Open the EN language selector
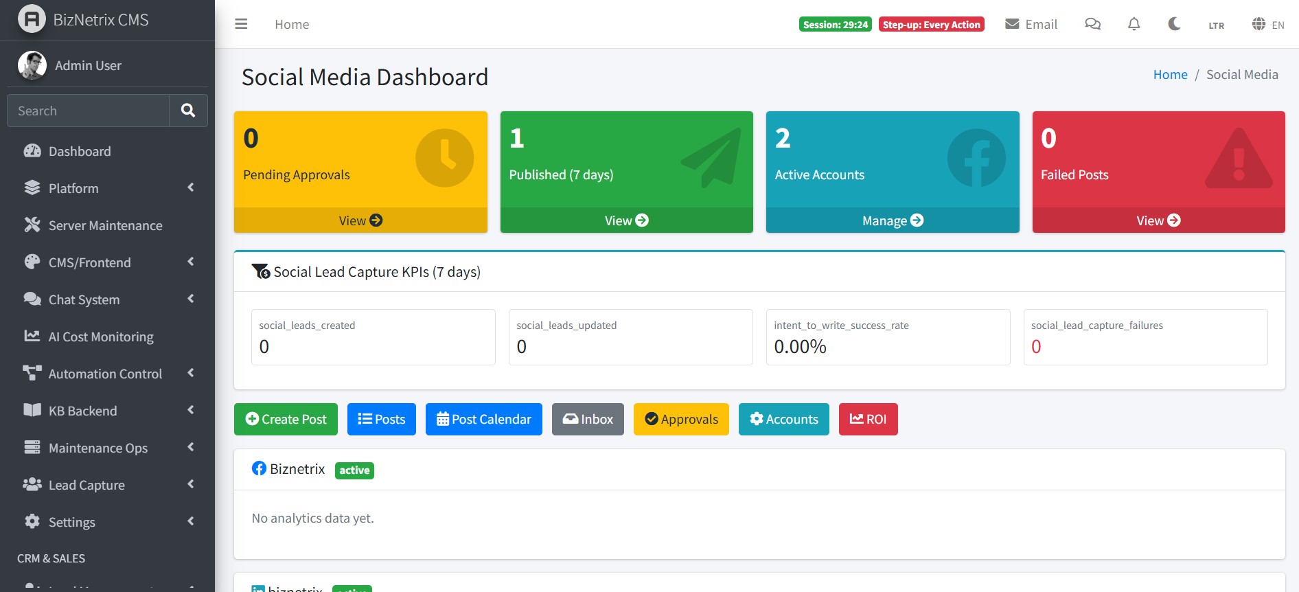1299x592 pixels. tap(1268, 25)
